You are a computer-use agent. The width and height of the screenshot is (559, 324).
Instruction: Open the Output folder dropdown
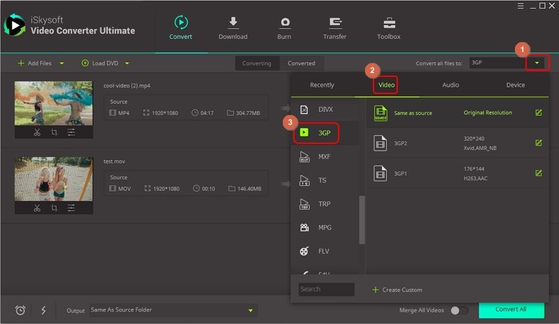click(x=251, y=310)
